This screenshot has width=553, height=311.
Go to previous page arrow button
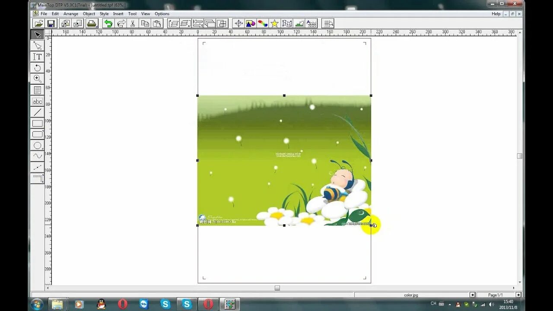(x=473, y=295)
